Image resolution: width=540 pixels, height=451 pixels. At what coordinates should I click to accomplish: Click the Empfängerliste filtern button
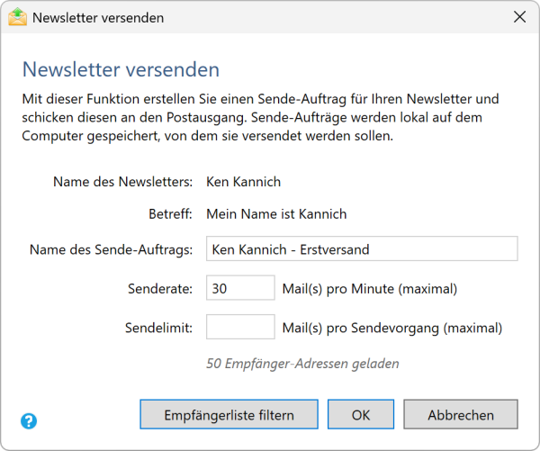pyautogui.click(x=229, y=415)
